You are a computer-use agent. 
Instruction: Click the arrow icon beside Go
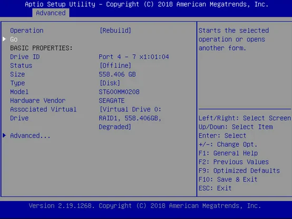(x=4, y=39)
